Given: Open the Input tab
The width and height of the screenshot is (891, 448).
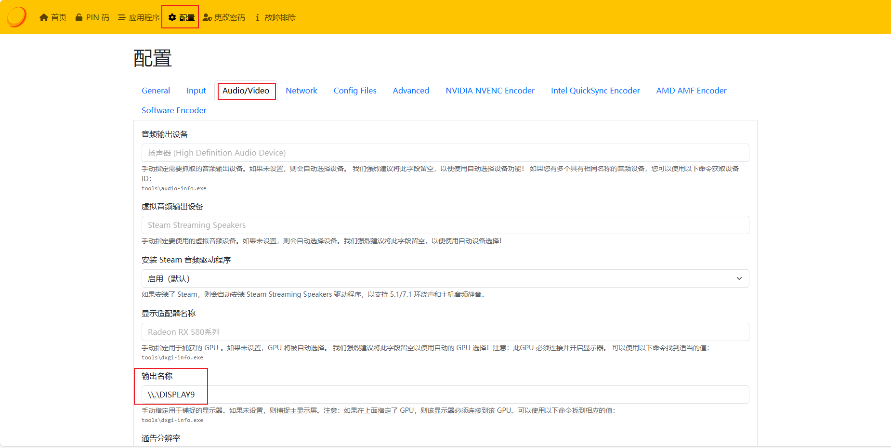Looking at the screenshot, I should tap(196, 91).
